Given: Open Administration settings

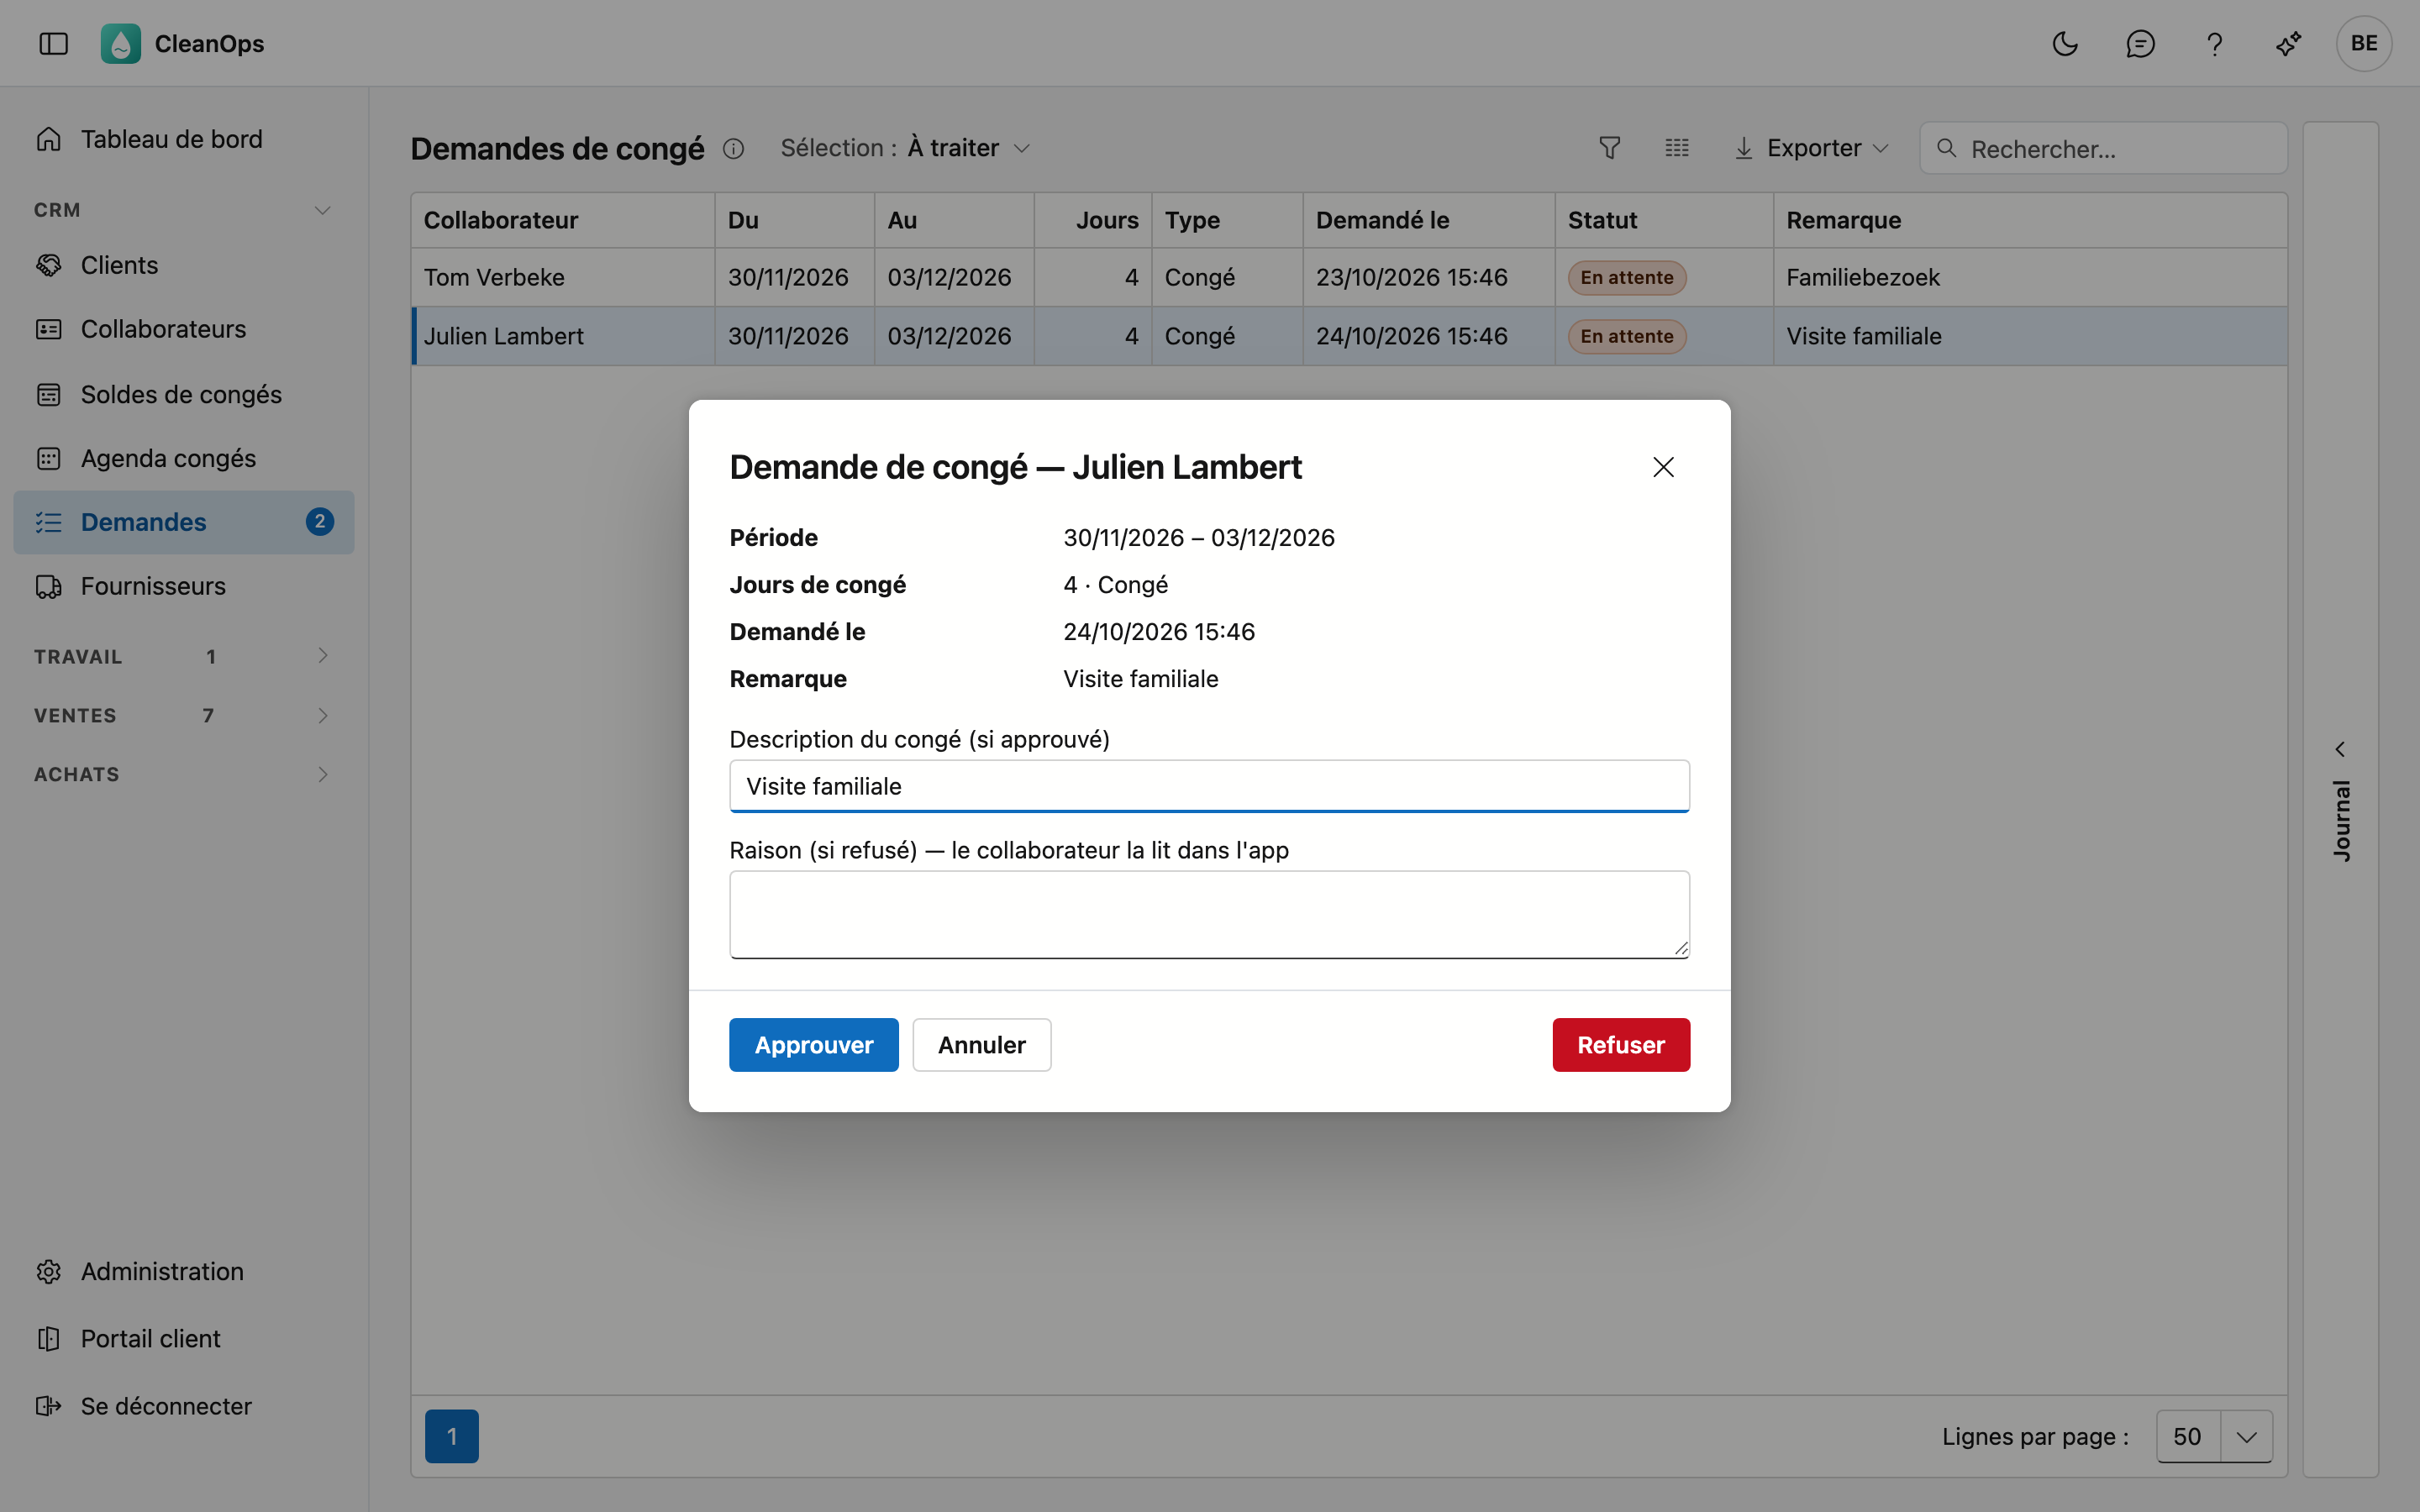Looking at the screenshot, I should [184, 1271].
